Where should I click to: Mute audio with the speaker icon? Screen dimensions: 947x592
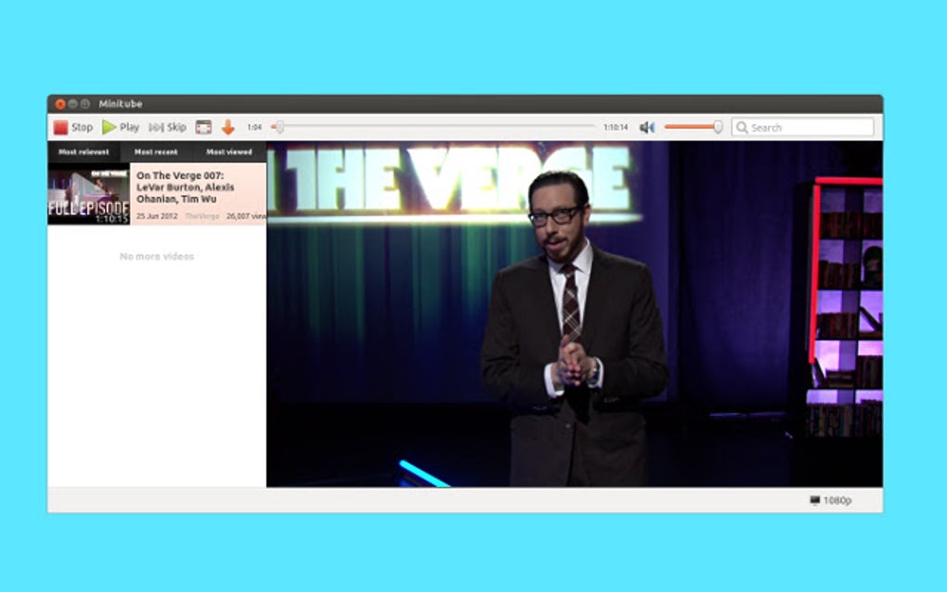coord(647,127)
